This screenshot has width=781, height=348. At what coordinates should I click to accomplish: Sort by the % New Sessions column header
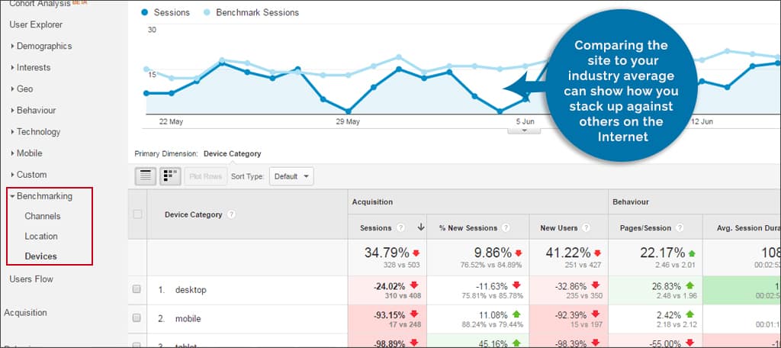point(468,228)
